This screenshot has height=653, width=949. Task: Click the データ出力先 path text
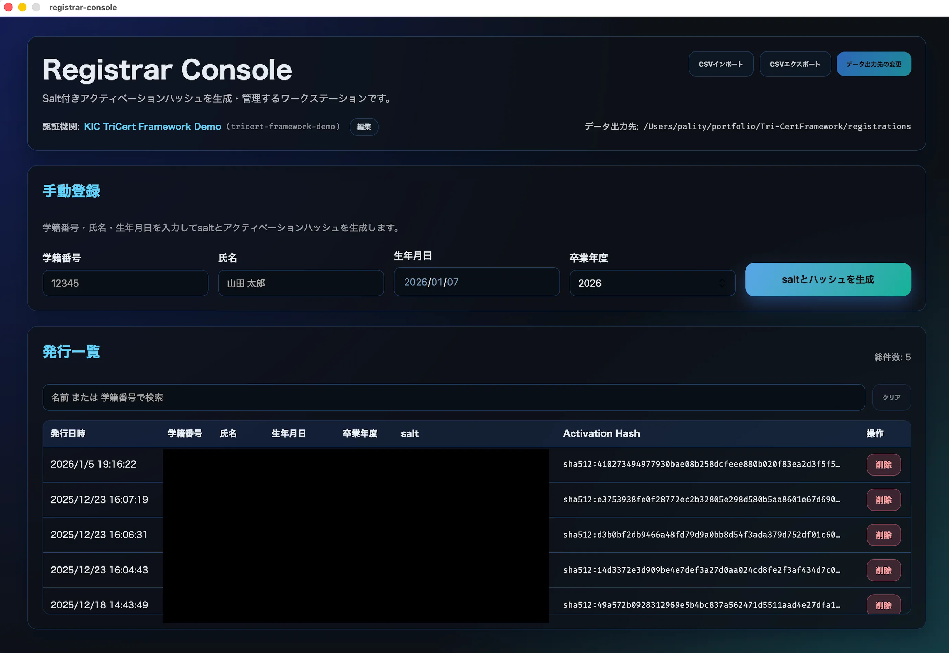(777, 126)
